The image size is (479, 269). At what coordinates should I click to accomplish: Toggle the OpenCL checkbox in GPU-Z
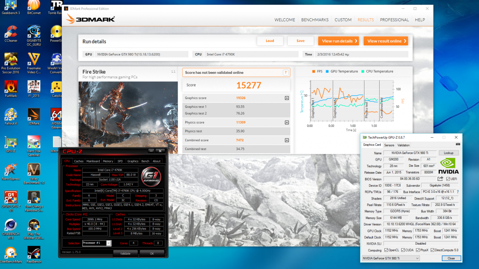(x=386, y=250)
